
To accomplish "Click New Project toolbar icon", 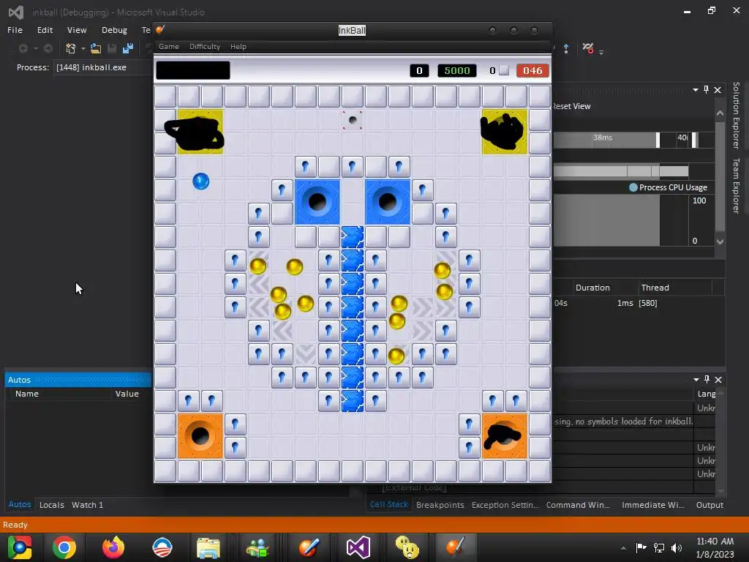I will point(71,48).
